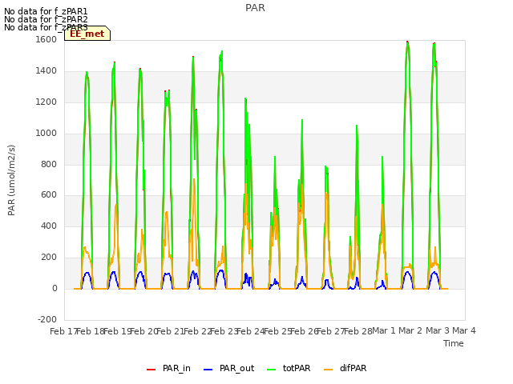Click the 1000 y-axis tick label
Image resolution: width=513 pixels, height=384 pixels.
[46, 133]
